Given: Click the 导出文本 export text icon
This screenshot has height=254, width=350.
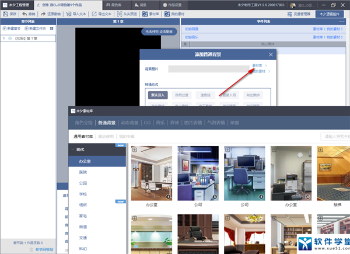Looking at the screenshot, I should tap(94, 14).
